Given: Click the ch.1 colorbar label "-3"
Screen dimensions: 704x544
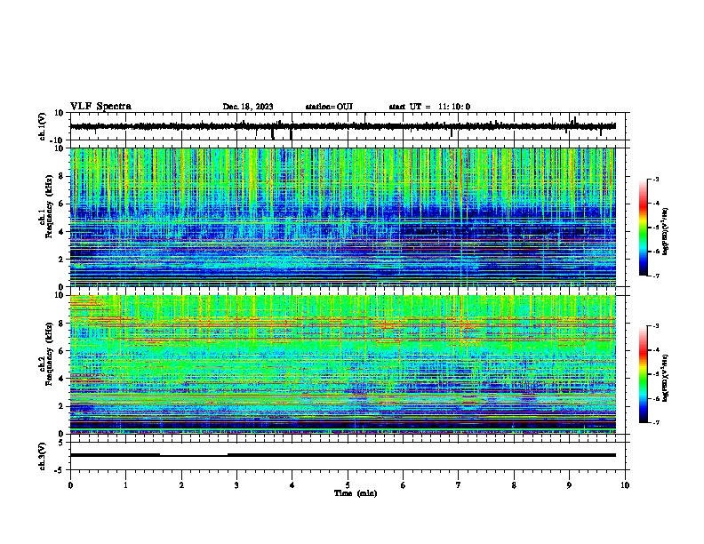Looking at the screenshot, I should [655, 179].
